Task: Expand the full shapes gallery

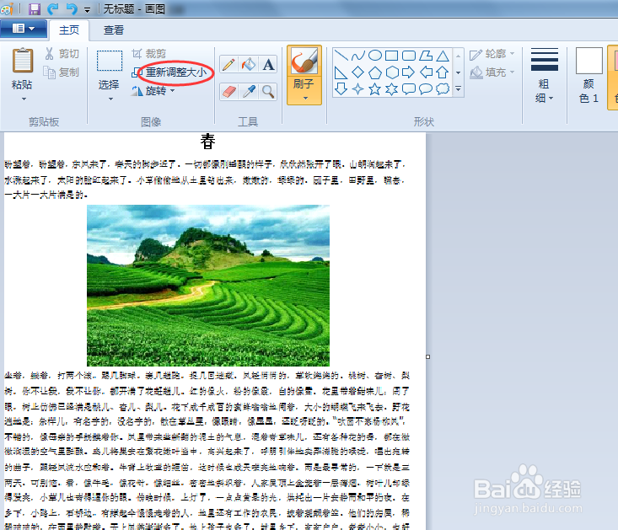Action: click(459, 89)
